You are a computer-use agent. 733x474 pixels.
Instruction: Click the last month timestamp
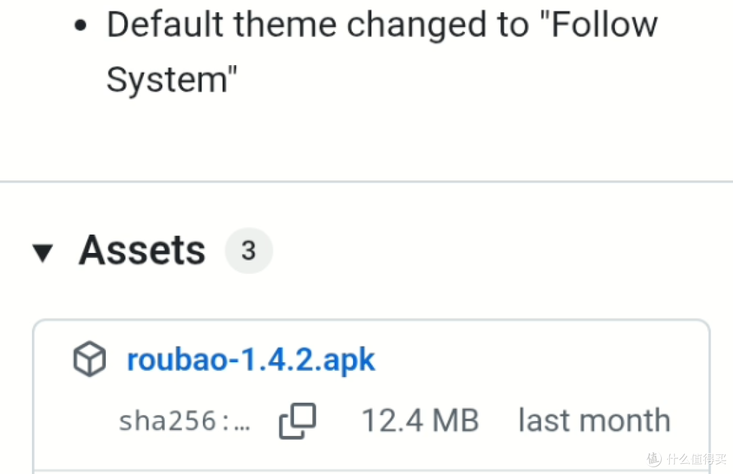(x=595, y=420)
